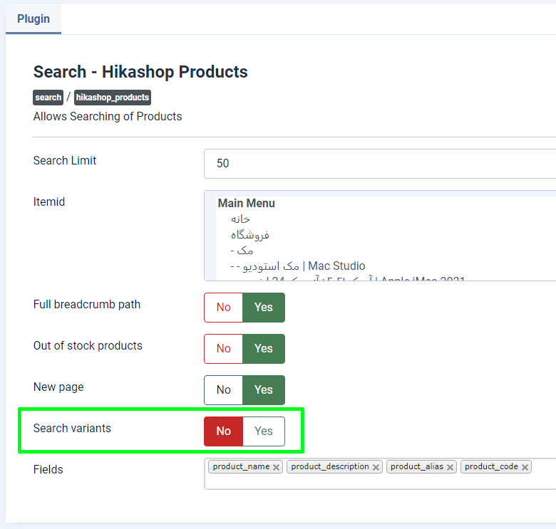Viewport: 556px width, 529px height.
Task: Select the Mac Studio menu item
Action: point(299,266)
